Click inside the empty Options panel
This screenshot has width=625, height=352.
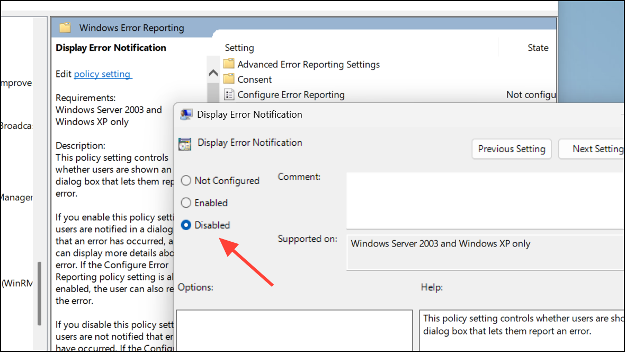[x=294, y=331]
